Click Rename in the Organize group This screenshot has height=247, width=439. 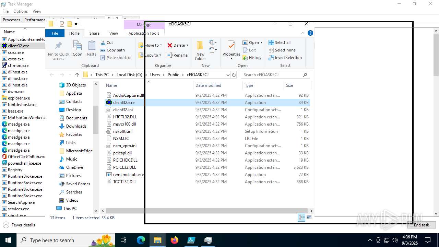pyautogui.click(x=177, y=55)
